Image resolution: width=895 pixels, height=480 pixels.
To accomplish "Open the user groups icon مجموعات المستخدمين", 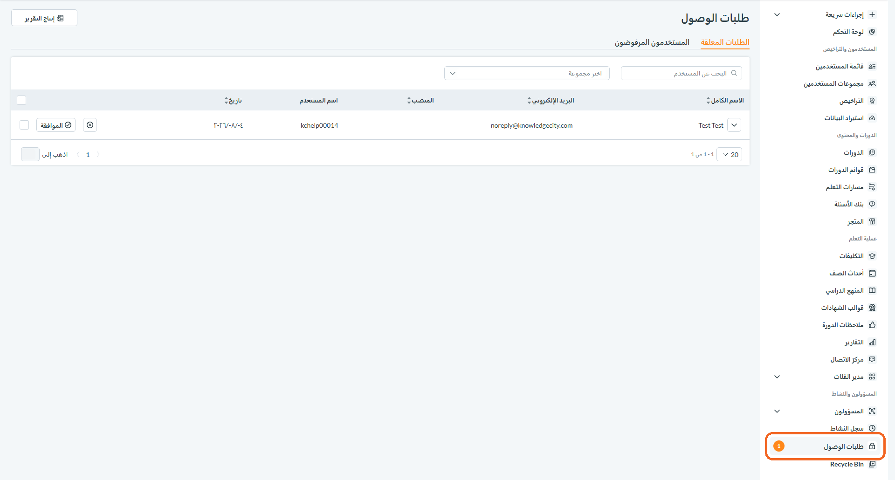I will tap(872, 83).
